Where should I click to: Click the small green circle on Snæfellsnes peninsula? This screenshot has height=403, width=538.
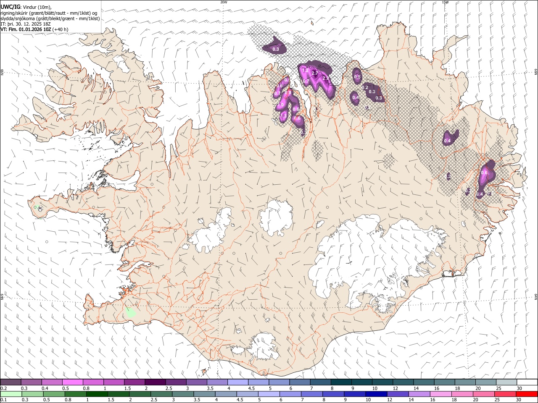(x=35, y=207)
